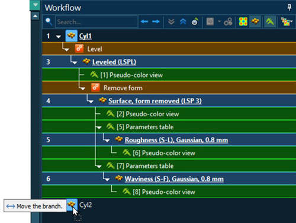Expand all workflow branches with double-down chevron
The height and width of the screenshot is (223, 296).
171,21
